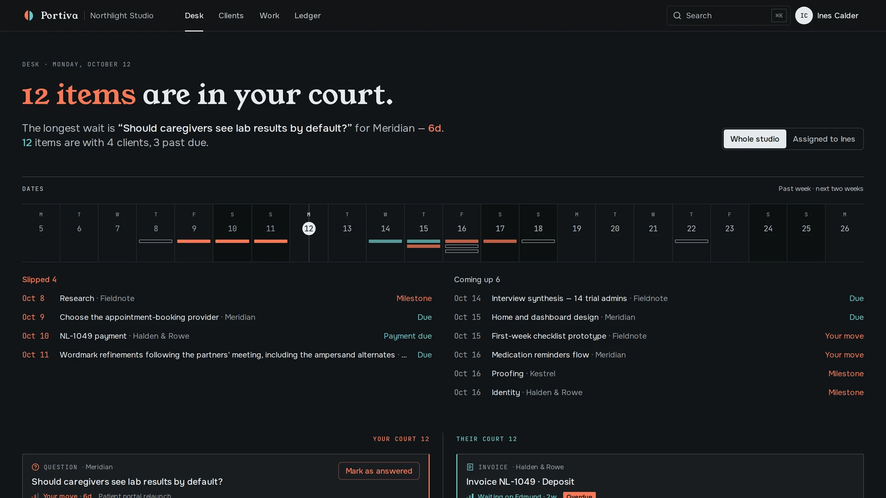Click the Payment due status label

pos(407,336)
